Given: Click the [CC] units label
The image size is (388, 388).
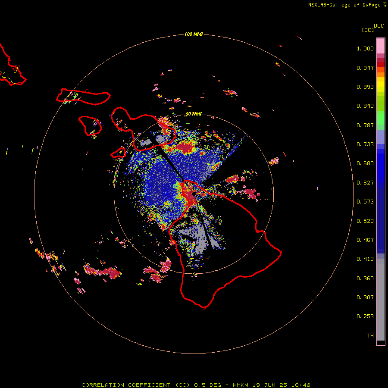Looking at the screenshot, I should 368,30.
